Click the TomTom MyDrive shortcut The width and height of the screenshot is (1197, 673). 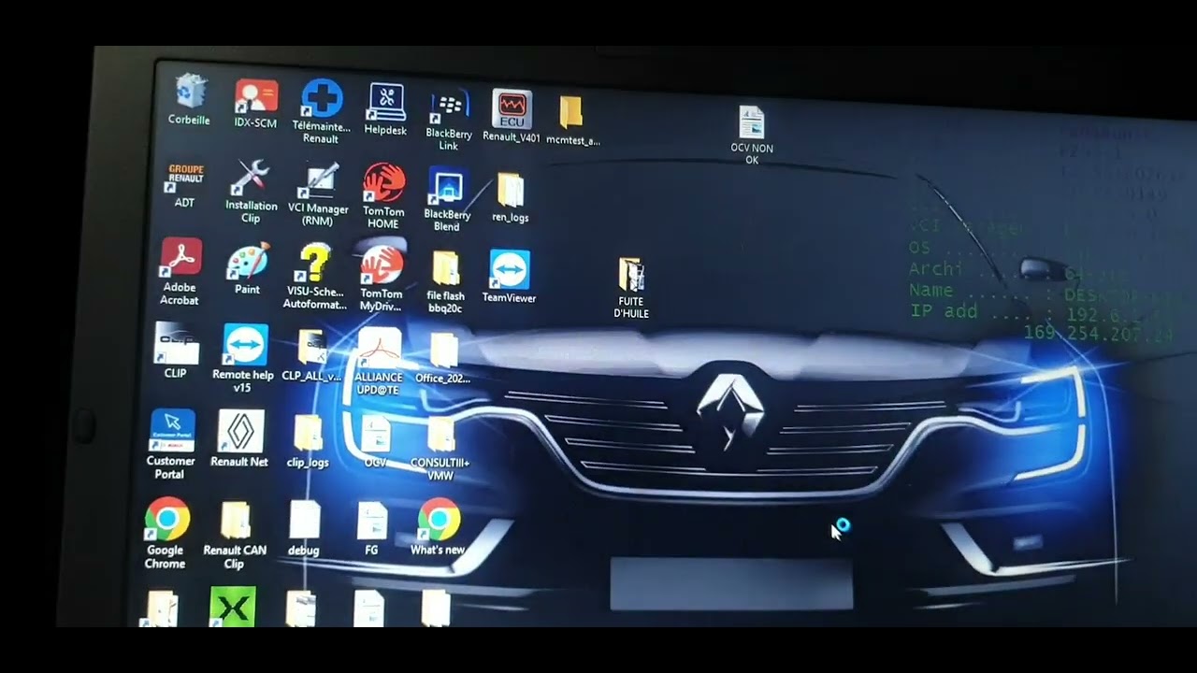click(382, 279)
